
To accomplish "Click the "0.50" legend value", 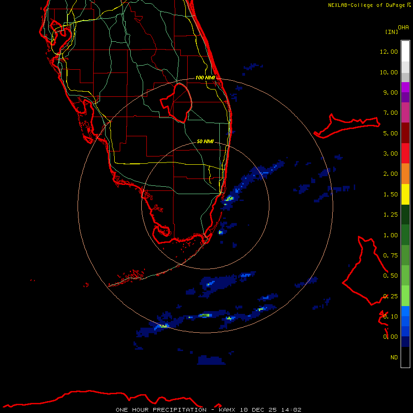I will click(391, 276).
